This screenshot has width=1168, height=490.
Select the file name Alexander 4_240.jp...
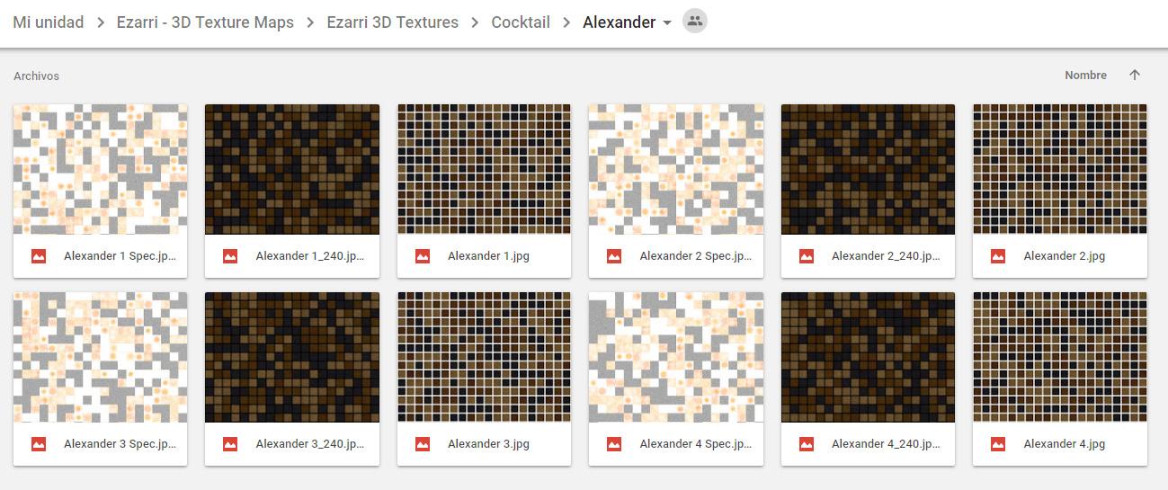tap(887, 444)
